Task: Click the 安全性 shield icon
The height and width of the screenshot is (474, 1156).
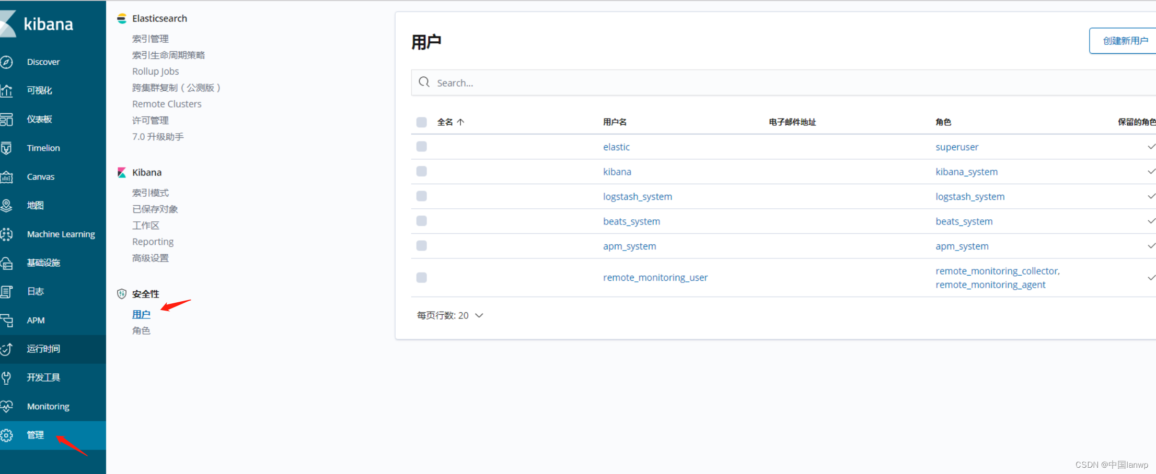Action: click(122, 294)
